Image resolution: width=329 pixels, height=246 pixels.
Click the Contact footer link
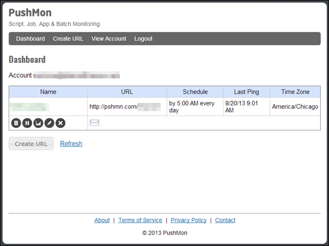coord(225,220)
